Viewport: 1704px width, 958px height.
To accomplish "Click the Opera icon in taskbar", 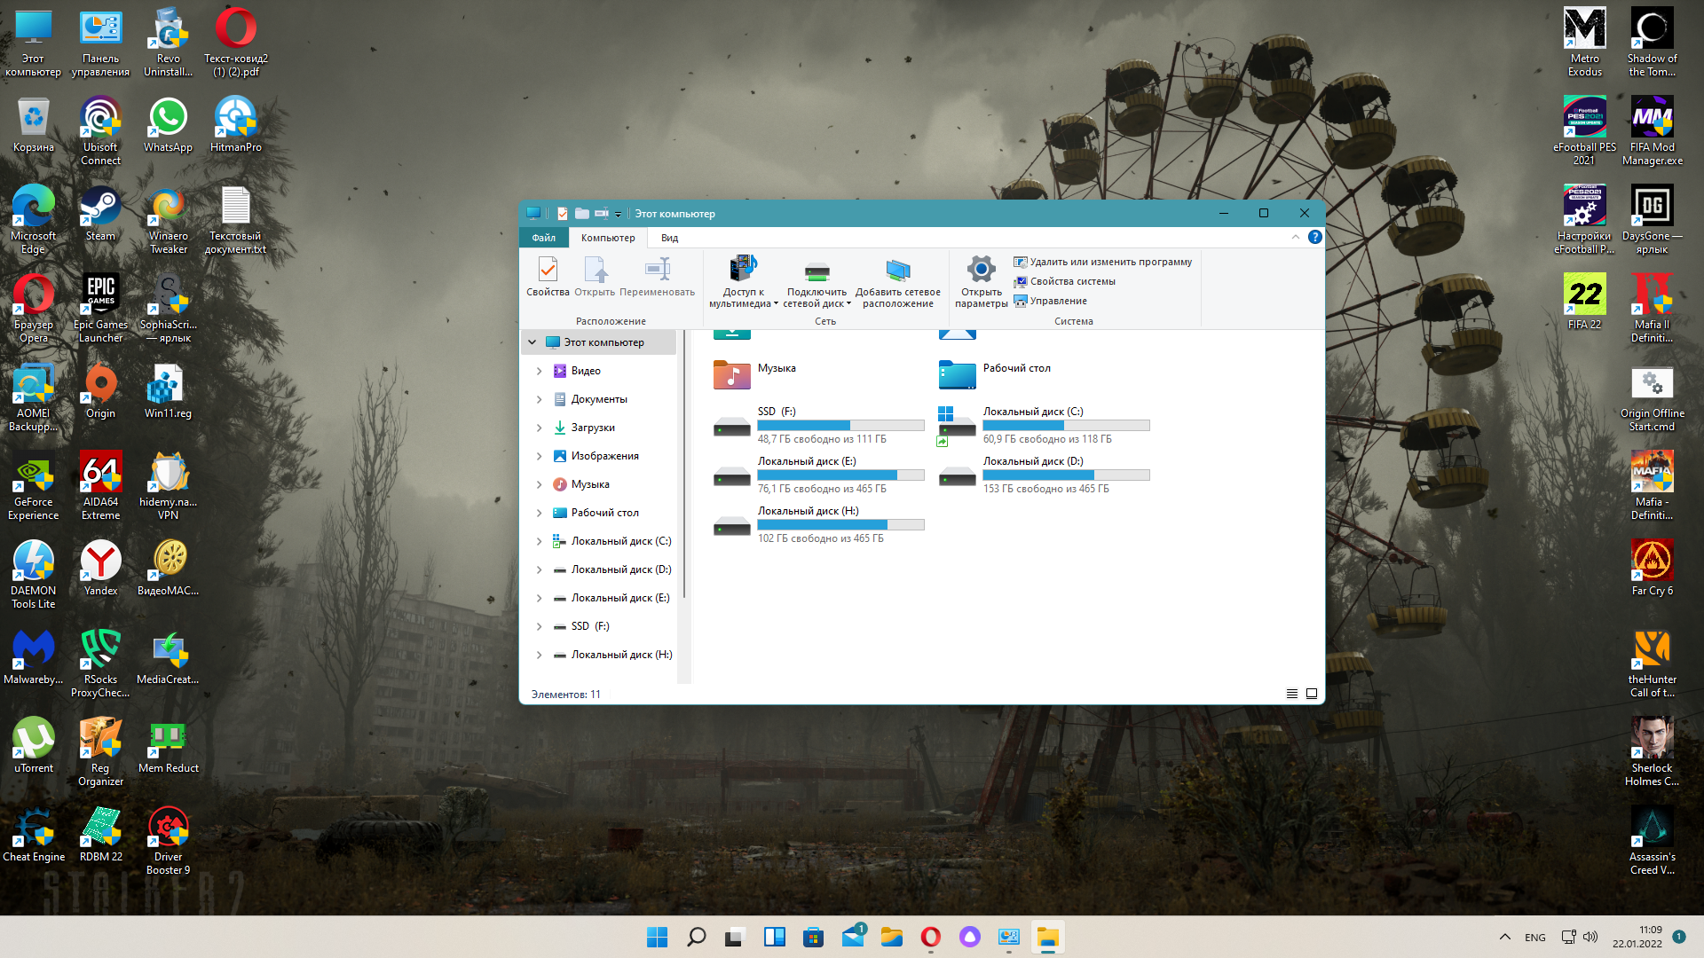I will [x=930, y=937].
